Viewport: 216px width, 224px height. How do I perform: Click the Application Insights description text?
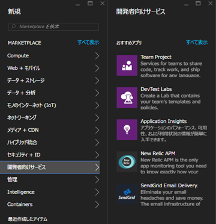(x=174, y=134)
